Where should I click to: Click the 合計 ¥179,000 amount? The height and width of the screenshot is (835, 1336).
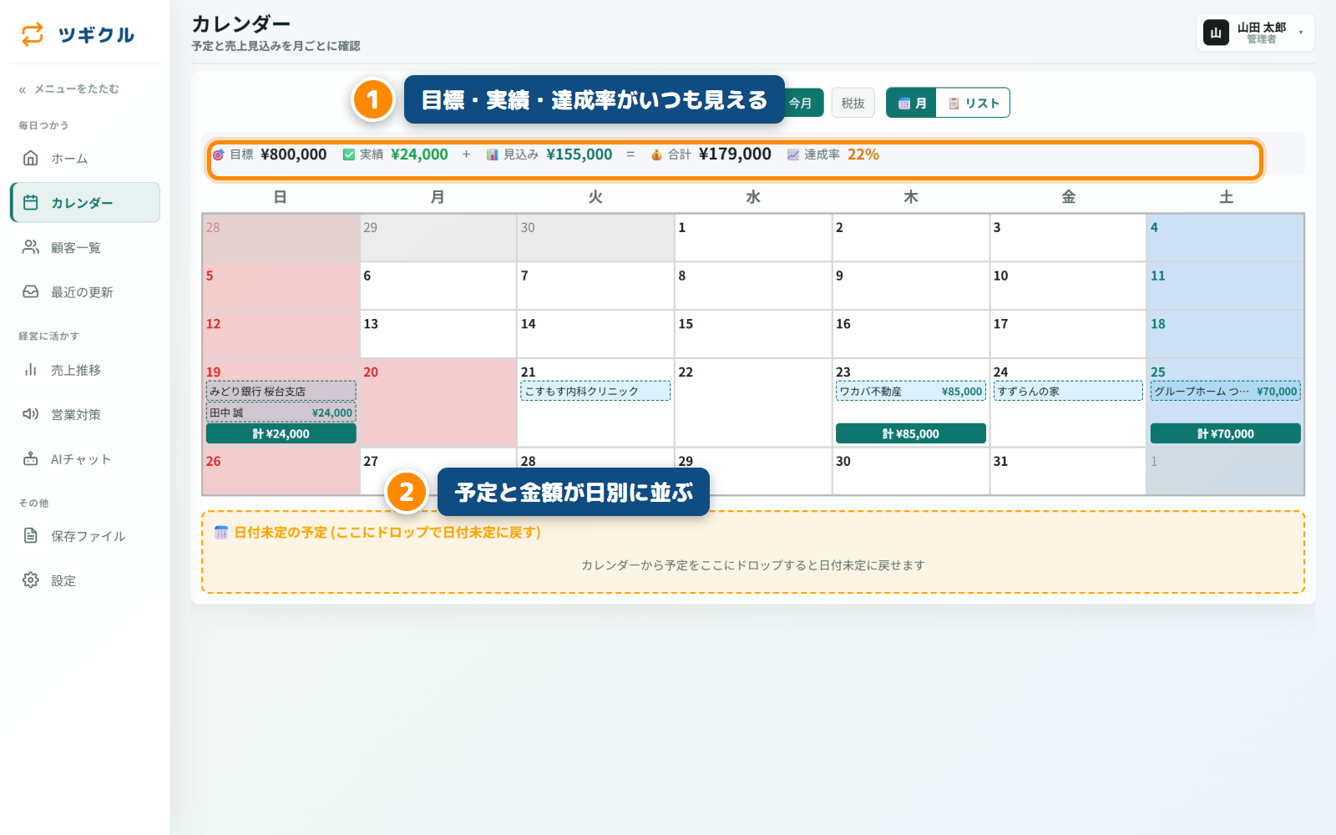point(735,154)
